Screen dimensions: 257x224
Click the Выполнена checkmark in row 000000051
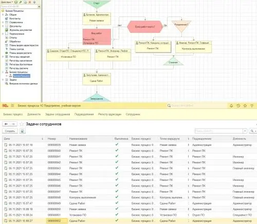[x=117, y=215]
